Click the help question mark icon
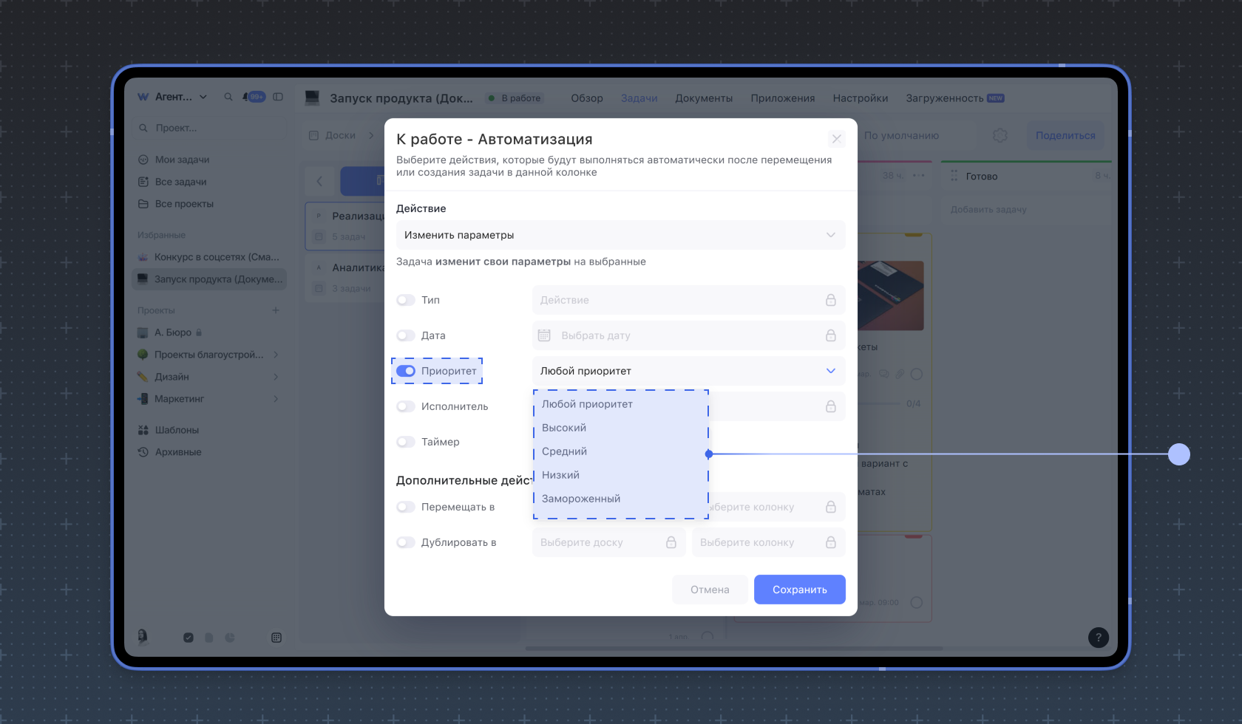Image resolution: width=1242 pixels, height=724 pixels. coord(1098,638)
